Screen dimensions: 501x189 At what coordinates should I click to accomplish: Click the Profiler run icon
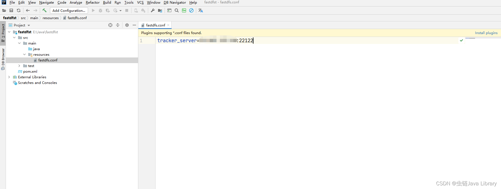click(x=115, y=10)
